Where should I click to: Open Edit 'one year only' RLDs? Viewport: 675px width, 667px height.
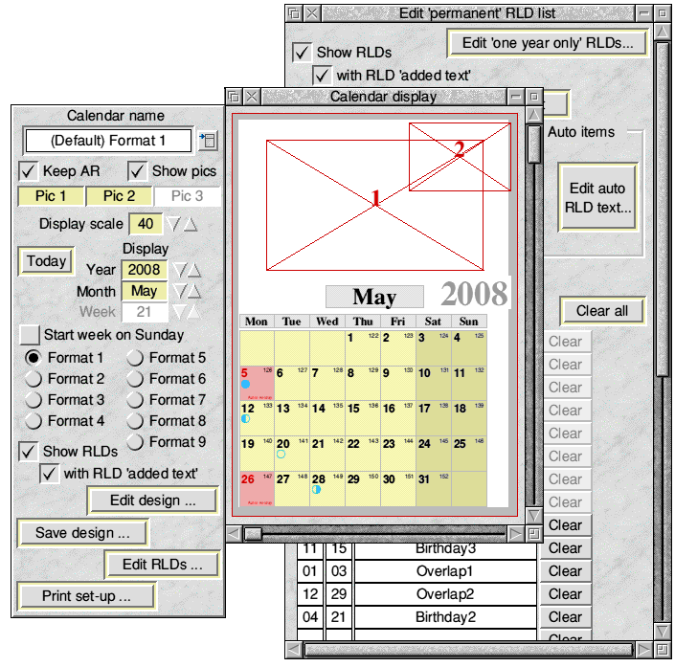[x=547, y=43]
